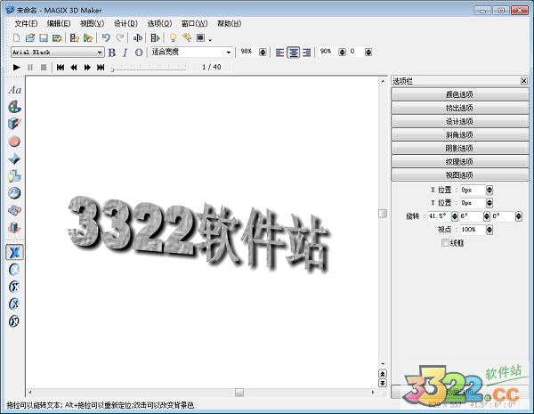
Task: Adjust the X 位置 stepper
Action: pos(489,190)
